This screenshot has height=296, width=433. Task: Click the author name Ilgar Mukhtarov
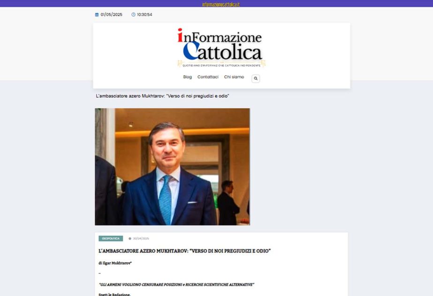[x=117, y=263]
